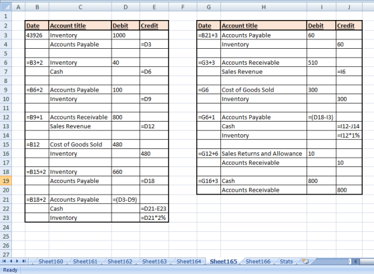Image resolution: width=374 pixels, height=274 pixels.
Task: Click the Debit header in column D
Action: (x=126, y=26)
